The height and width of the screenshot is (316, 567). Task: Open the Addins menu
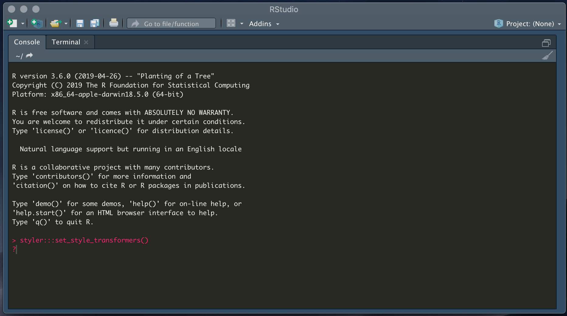point(264,24)
